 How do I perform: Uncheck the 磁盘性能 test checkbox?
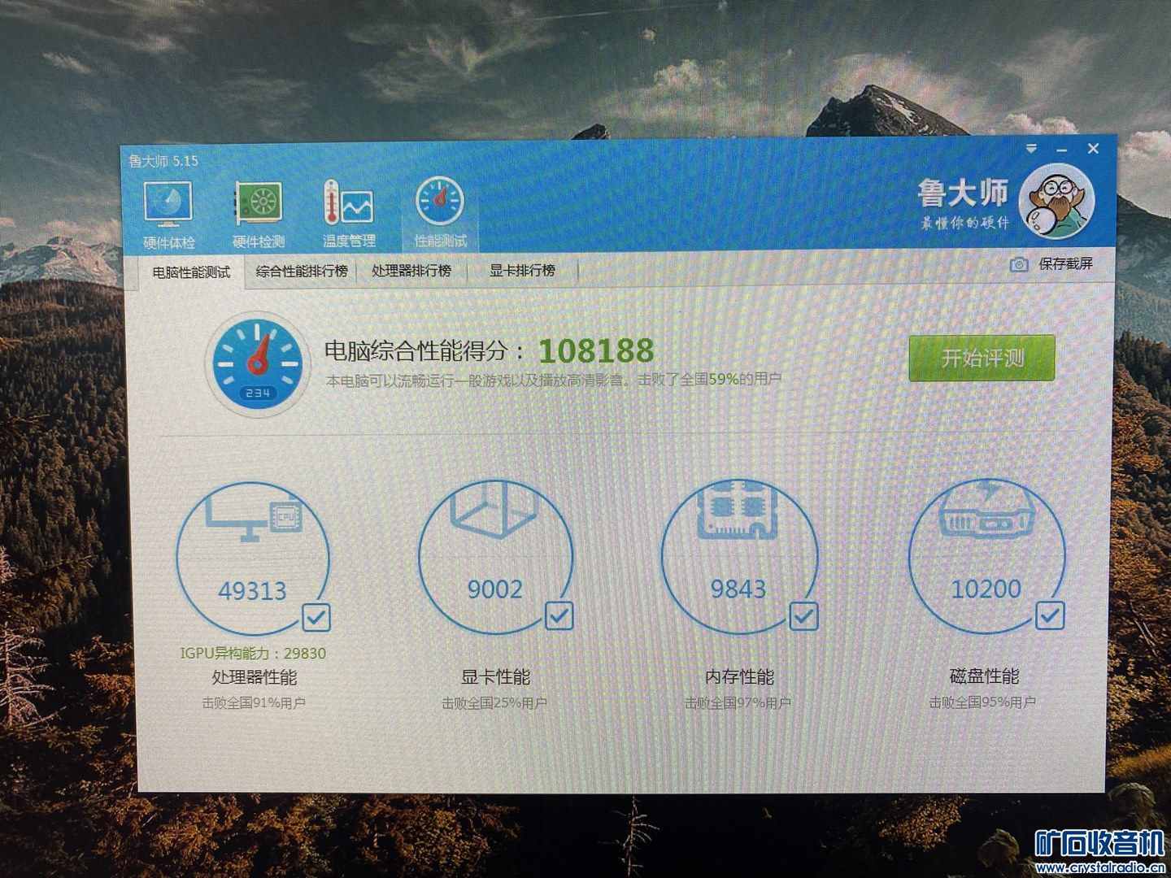coord(1050,615)
